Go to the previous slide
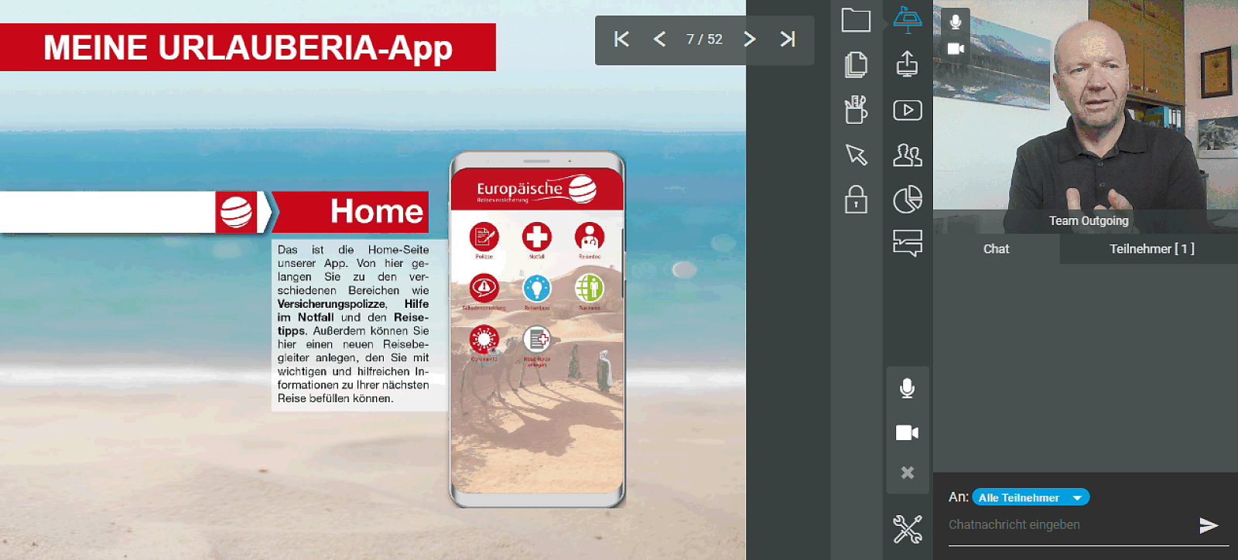Screen dimensions: 1238x560 pos(659,39)
